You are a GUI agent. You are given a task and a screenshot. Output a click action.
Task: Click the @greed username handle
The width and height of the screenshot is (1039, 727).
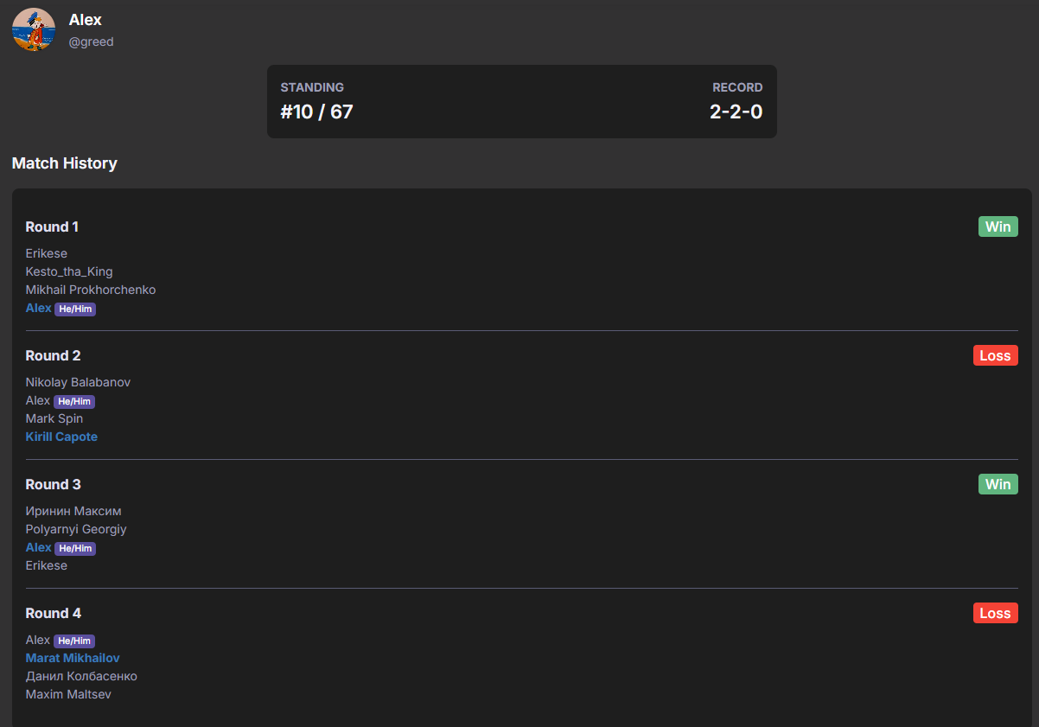click(x=91, y=41)
